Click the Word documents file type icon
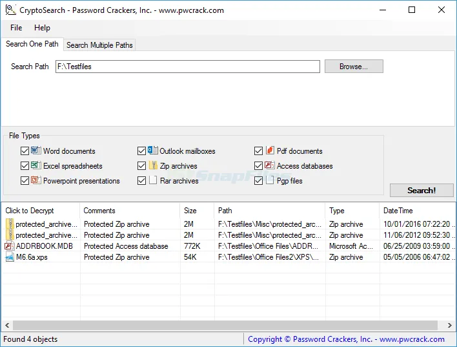 tap(36, 151)
